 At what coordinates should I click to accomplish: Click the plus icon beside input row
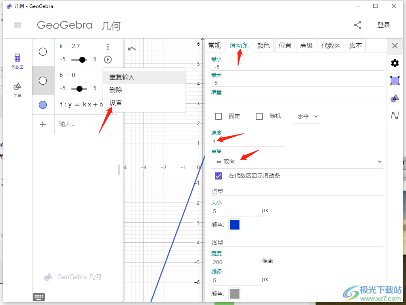coord(43,124)
